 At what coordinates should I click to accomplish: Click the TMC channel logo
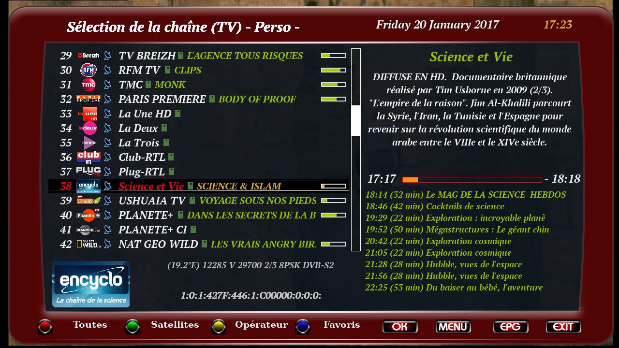click(88, 85)
